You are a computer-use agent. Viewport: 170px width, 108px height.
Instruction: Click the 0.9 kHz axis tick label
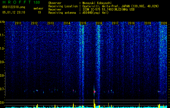[x=2, y=62]
